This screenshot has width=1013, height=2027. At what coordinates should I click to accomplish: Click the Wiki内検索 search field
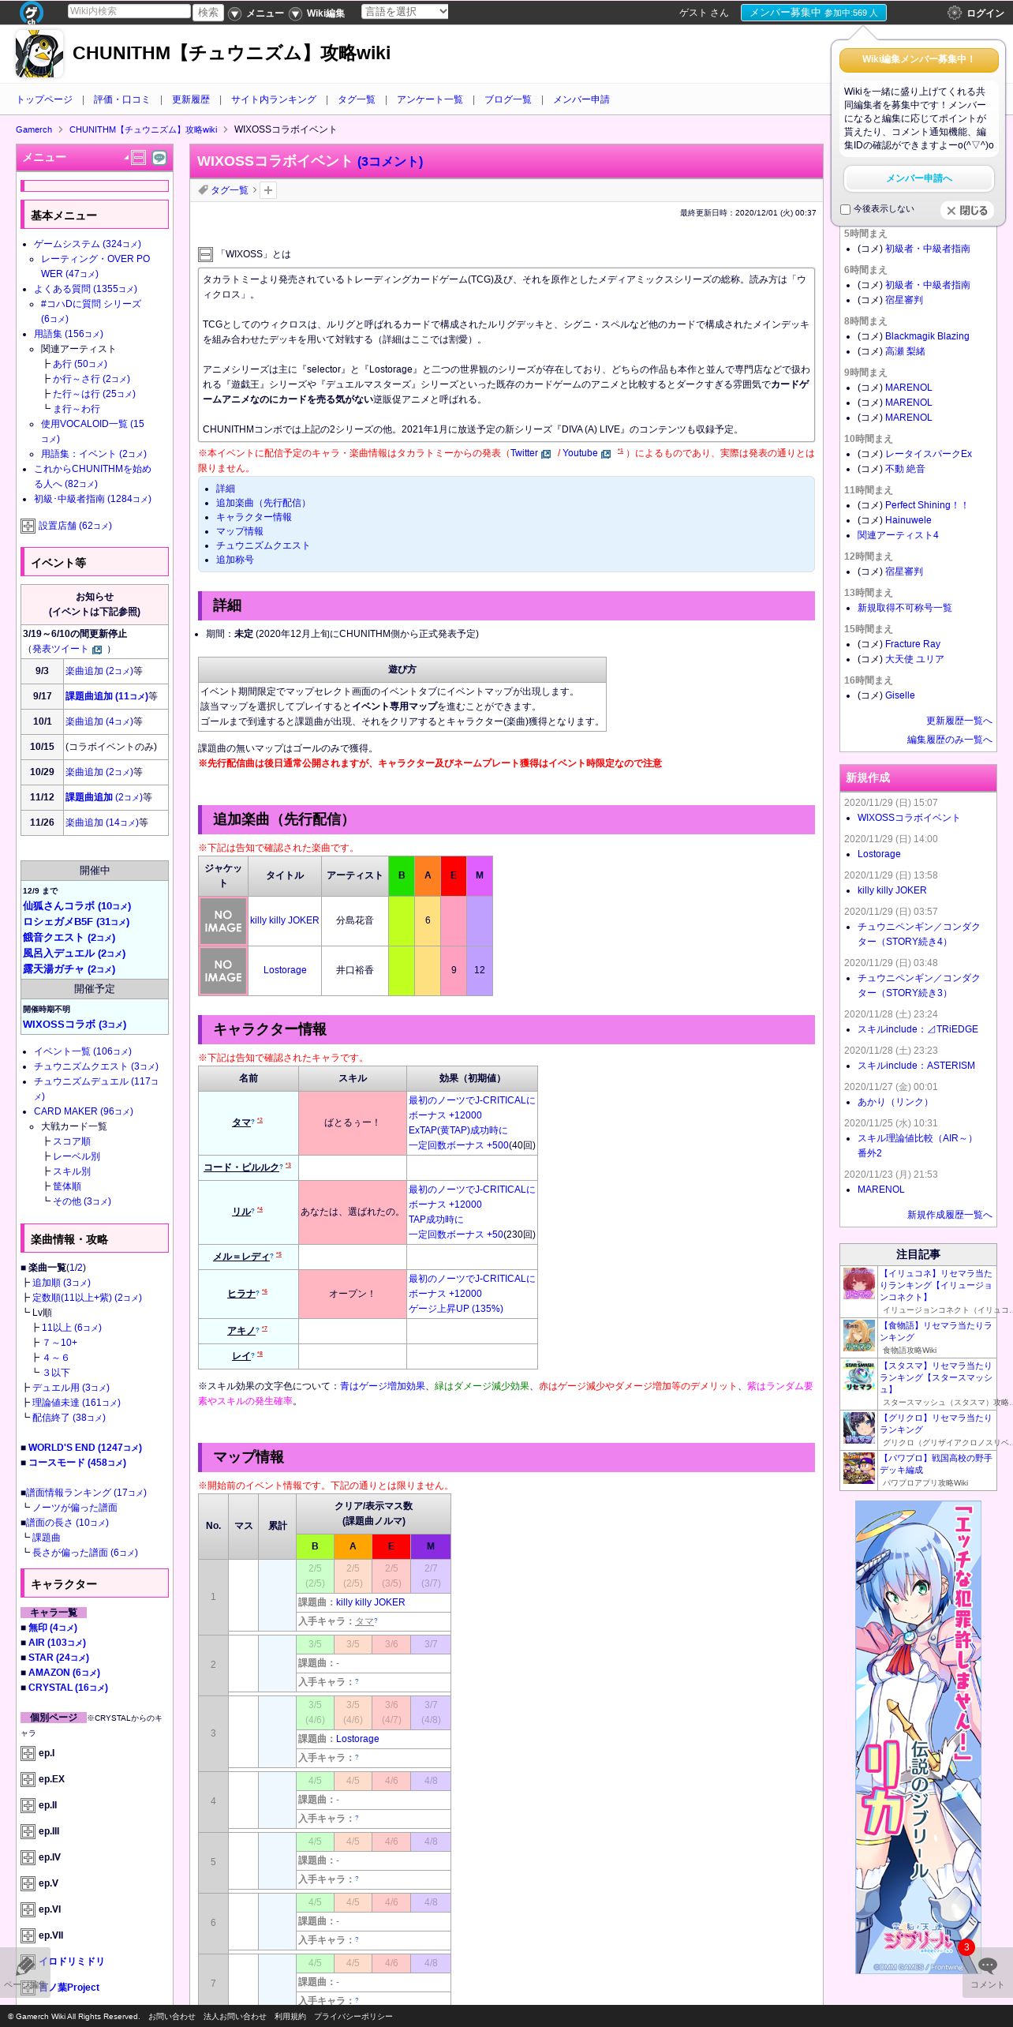(x=129, y=11)
